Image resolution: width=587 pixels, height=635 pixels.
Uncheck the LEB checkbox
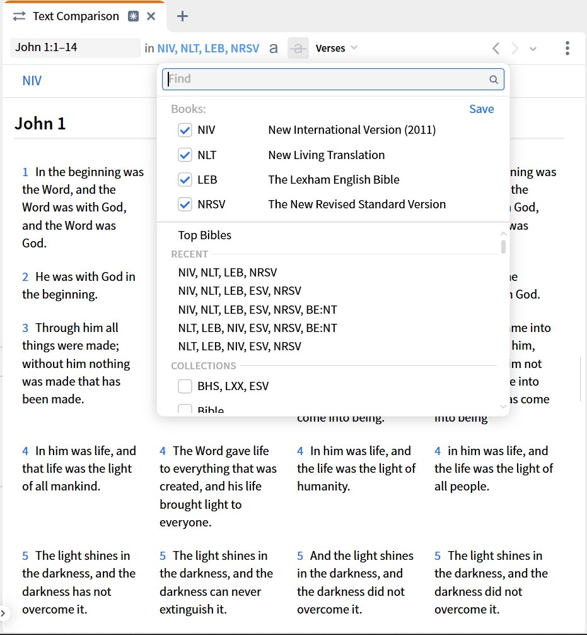[185, 180]
